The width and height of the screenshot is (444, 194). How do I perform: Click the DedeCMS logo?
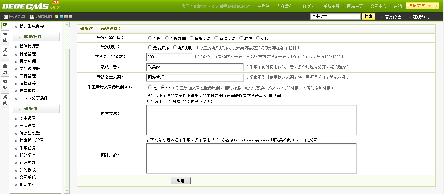[26, 6]
